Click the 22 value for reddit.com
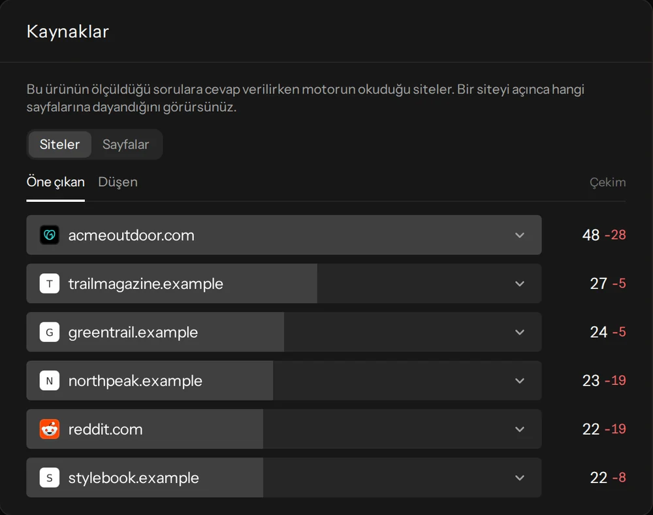653x515 pixels. 591,429
